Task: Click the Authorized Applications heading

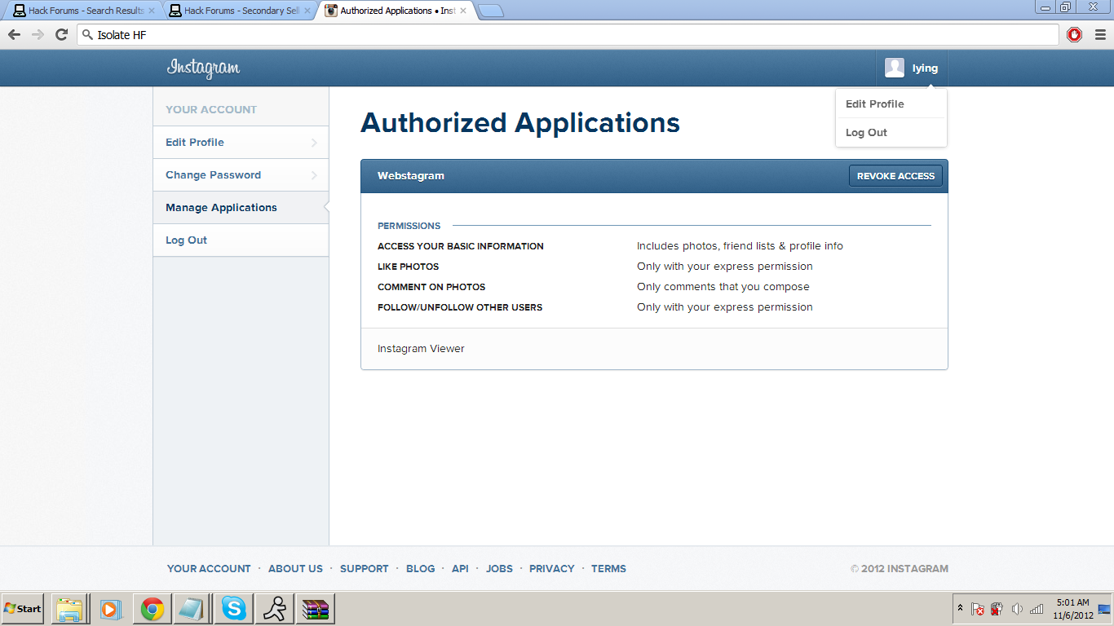Action: tap(520, 123)
